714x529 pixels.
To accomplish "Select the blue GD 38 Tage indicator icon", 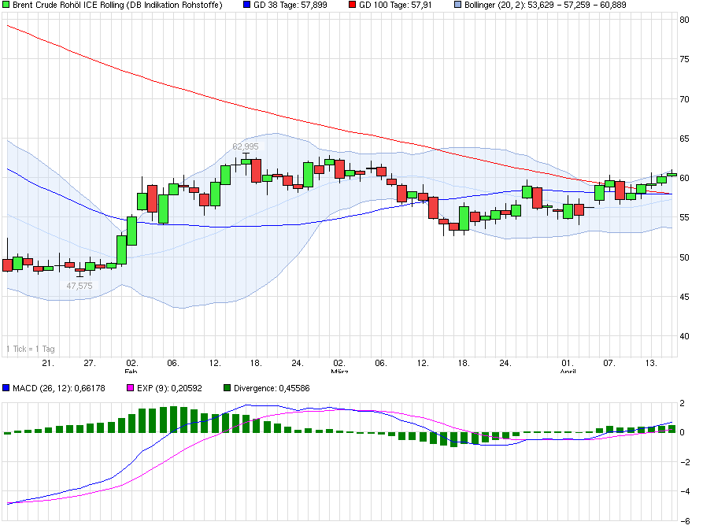I will 246,6.
